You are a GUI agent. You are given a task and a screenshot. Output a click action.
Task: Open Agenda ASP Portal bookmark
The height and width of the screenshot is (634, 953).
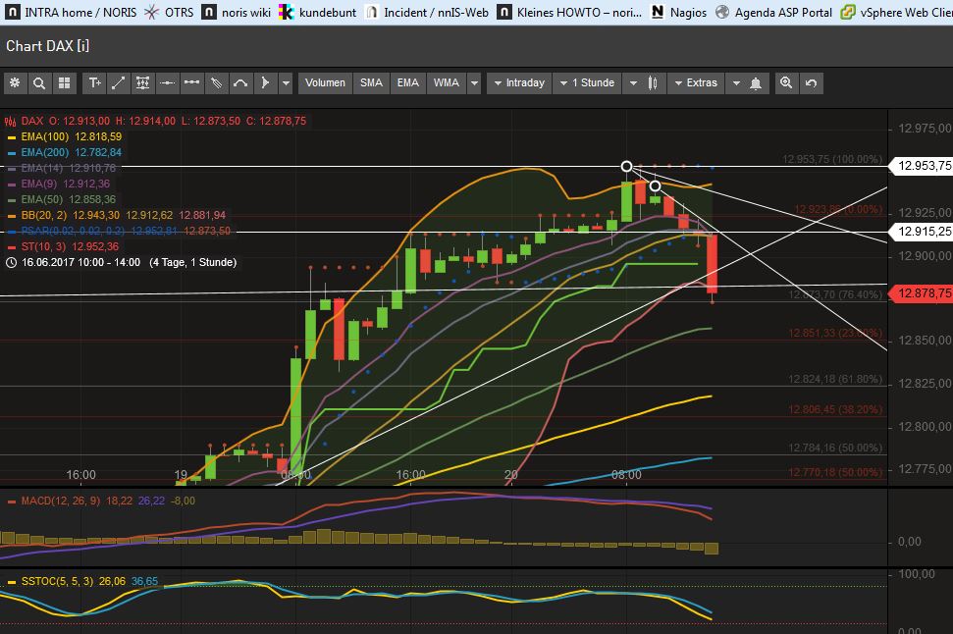click(773, 12)
